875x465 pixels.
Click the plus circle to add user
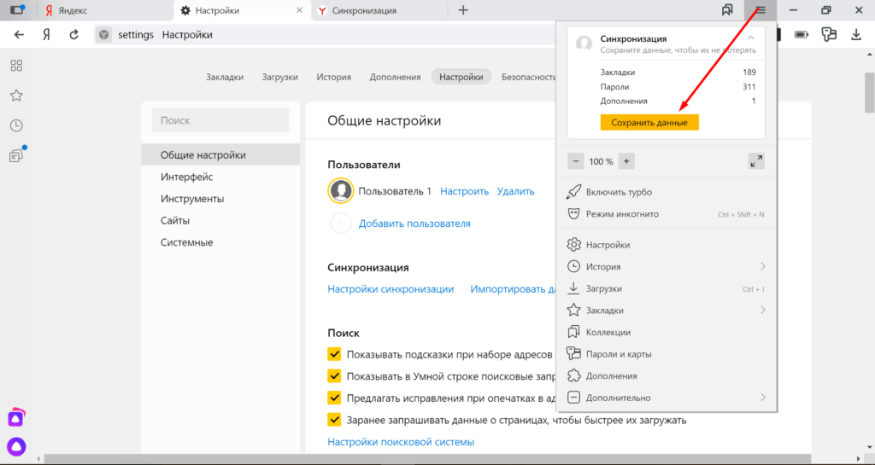point(341,224)
